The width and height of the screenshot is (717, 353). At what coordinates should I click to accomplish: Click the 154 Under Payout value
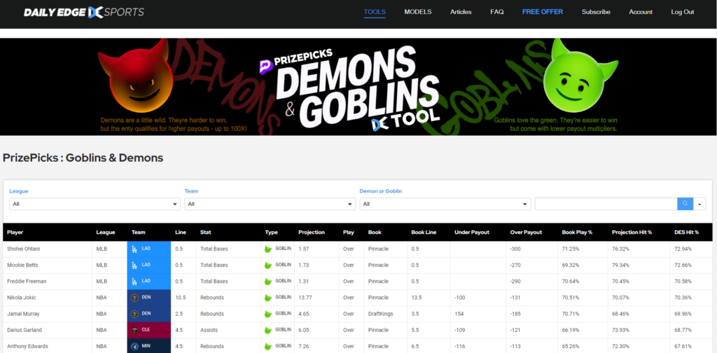(459, 314)
